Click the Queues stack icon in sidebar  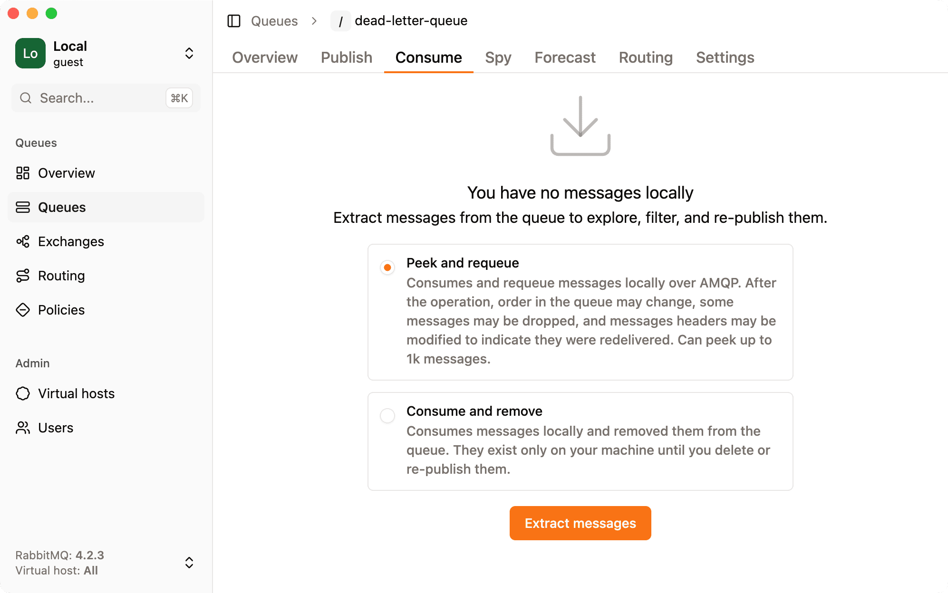23,207
